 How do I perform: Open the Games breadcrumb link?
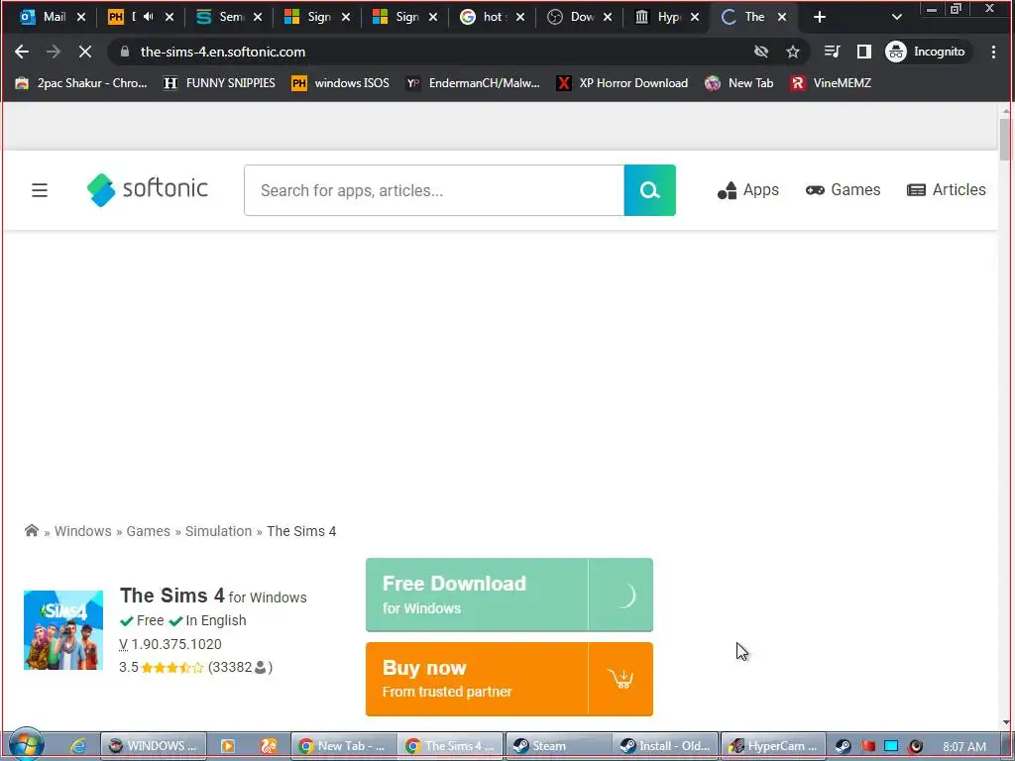(149, 531)
